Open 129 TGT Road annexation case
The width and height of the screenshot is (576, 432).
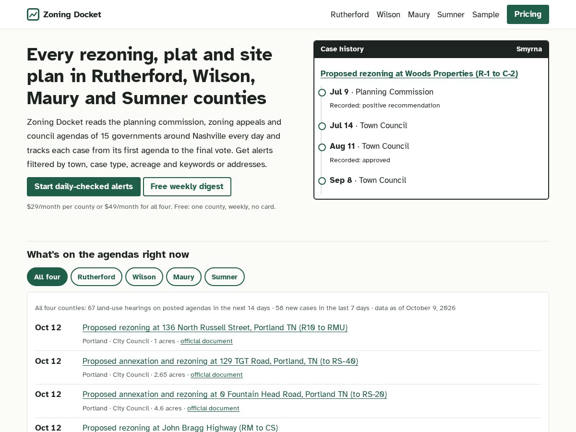tap(220, 361)
